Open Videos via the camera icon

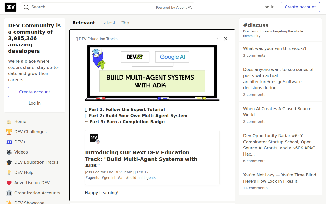pos(9,152)
